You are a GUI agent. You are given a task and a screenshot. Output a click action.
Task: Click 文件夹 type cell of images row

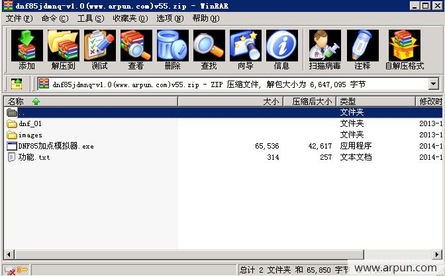pos(352,135)
